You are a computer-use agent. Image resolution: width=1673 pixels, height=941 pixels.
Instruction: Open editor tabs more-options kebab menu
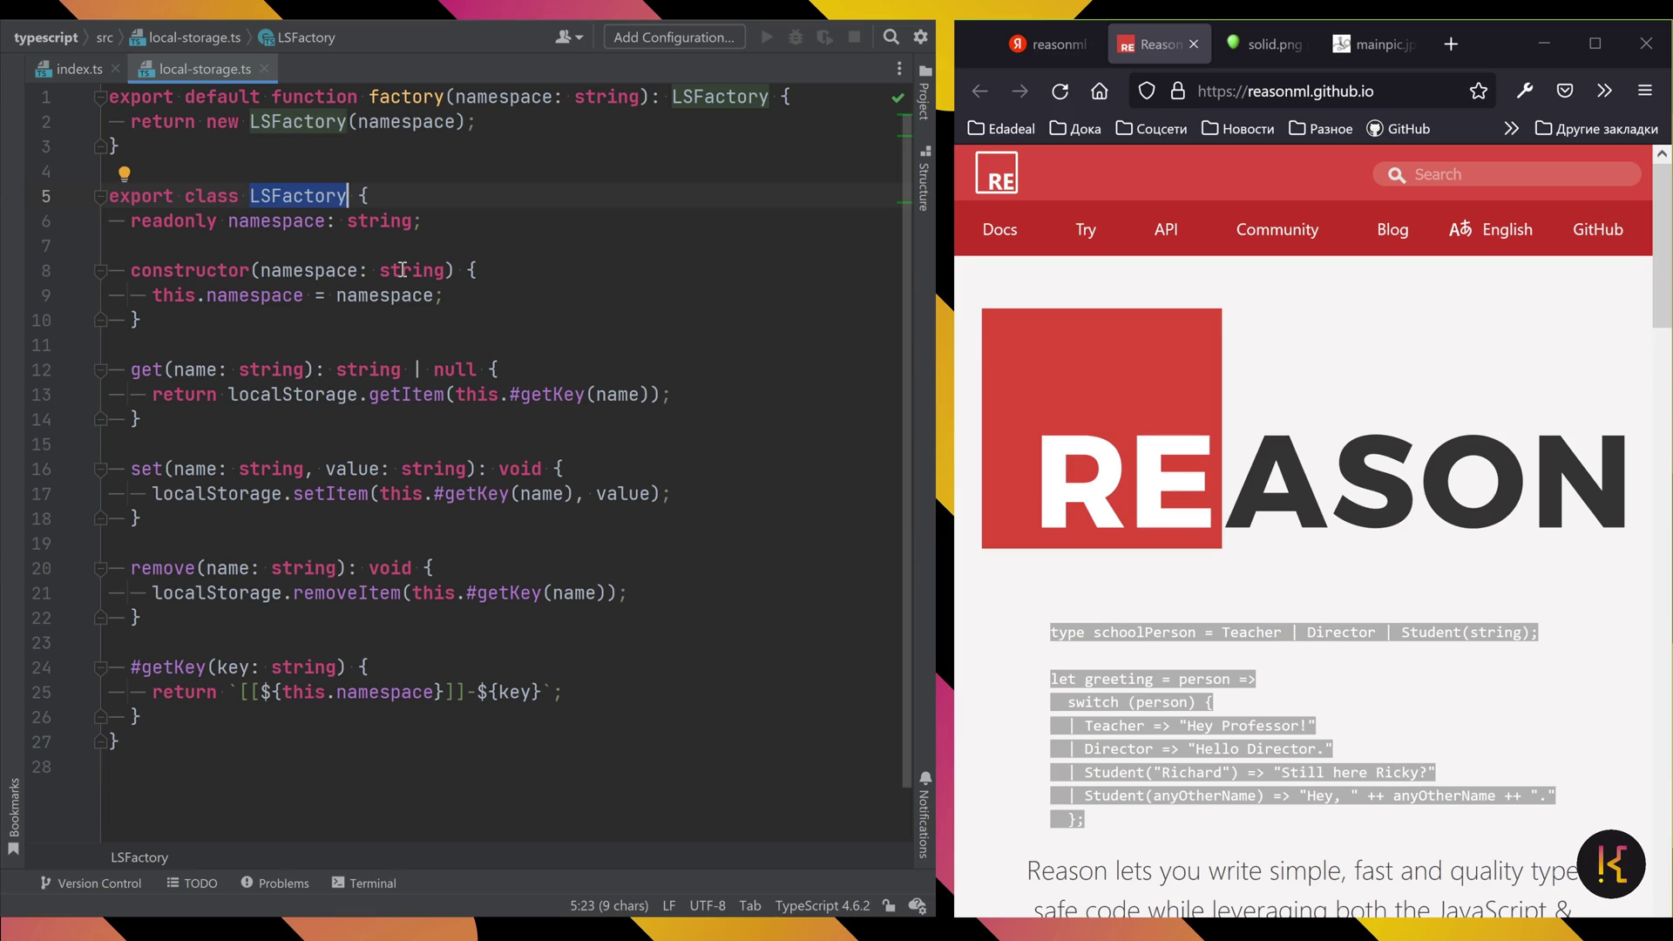899,69
